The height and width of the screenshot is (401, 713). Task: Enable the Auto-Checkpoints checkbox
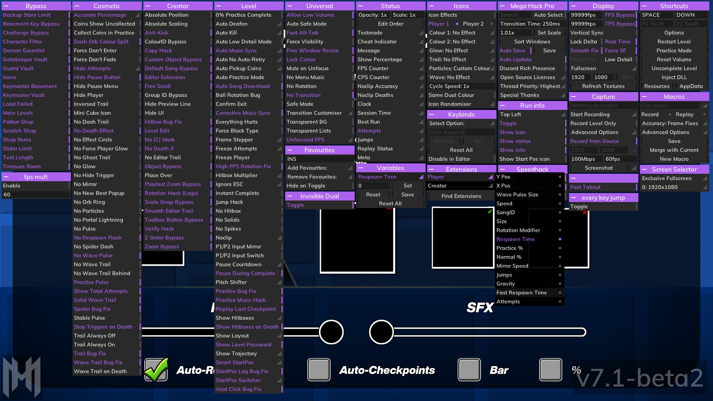point(319,370)
